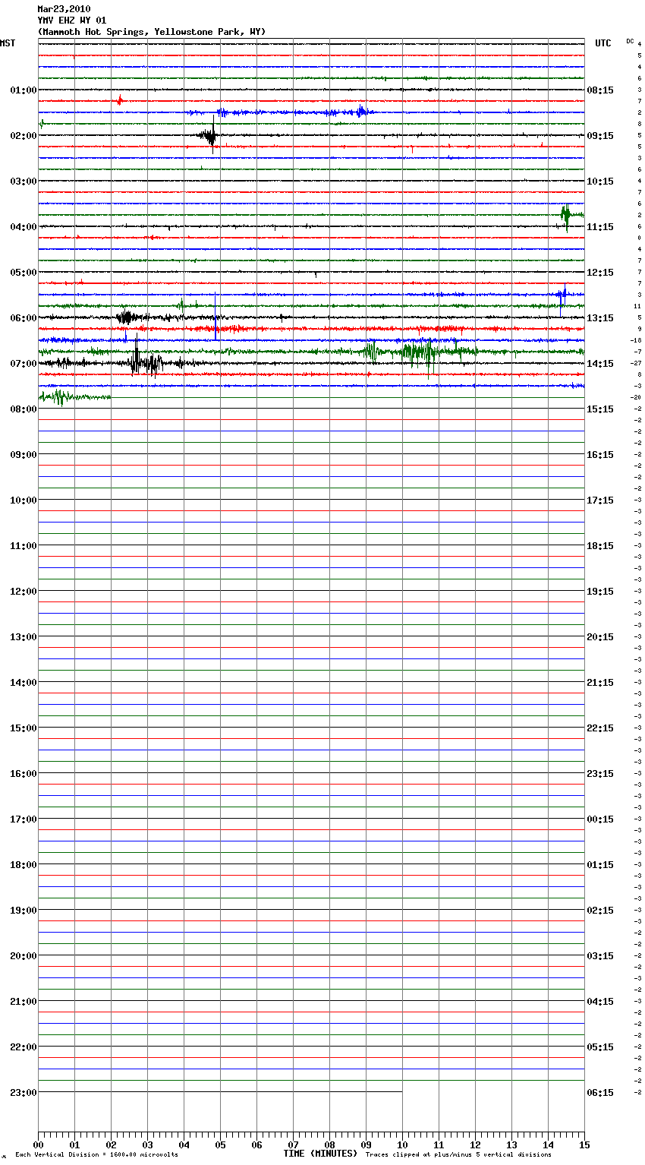Click the 16:15 UTC time label
The height and width of the screenshot is (1165, 645).
tap(600, 455)
